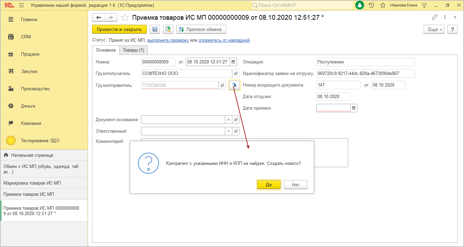Confirm creation with Да button
The width and height of the screenshot is (464, 247).
(x=269, y=185)
